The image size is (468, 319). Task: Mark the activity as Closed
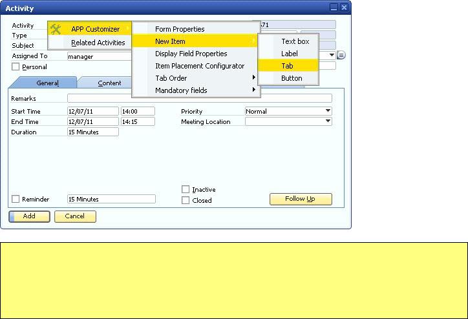(x=186, y=200)
